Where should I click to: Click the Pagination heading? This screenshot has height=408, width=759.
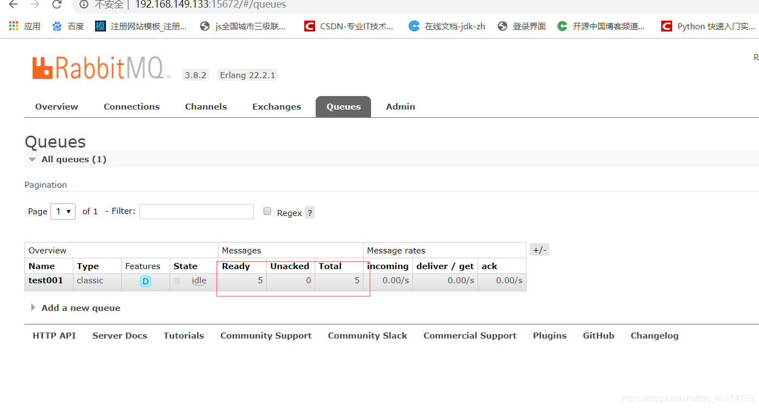pyautogui.click(x=46, y=184)
